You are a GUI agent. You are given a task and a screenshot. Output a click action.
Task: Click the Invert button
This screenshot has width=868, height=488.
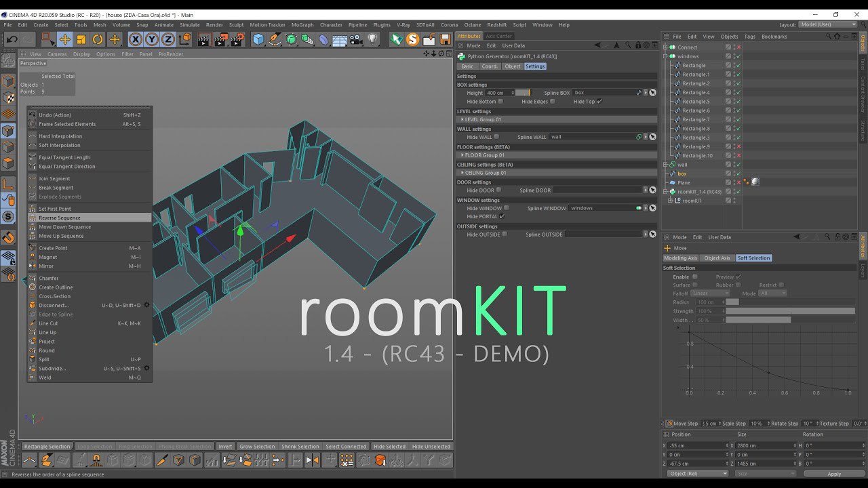point(225,446)
